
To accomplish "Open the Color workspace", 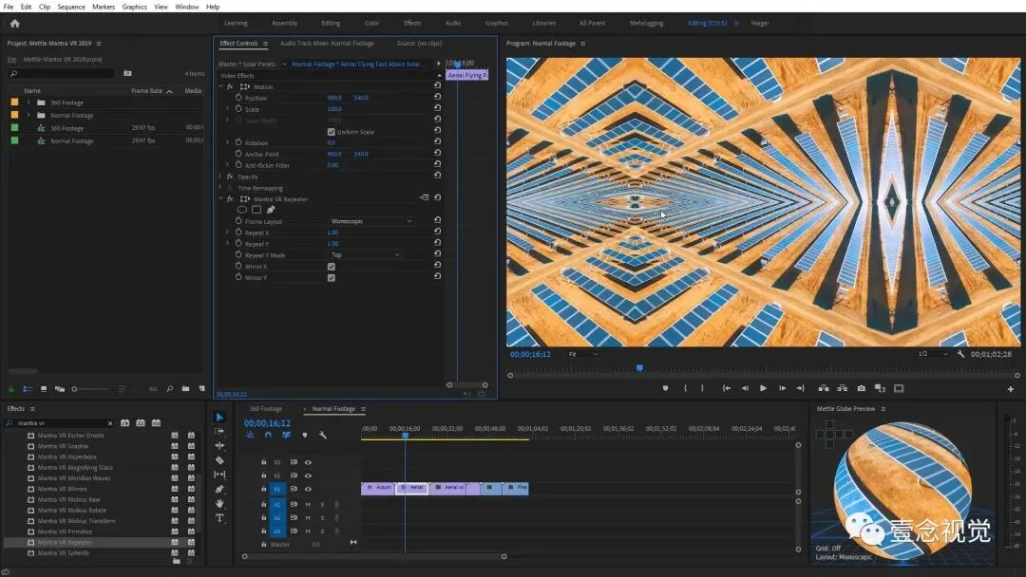I will [371, 23].
